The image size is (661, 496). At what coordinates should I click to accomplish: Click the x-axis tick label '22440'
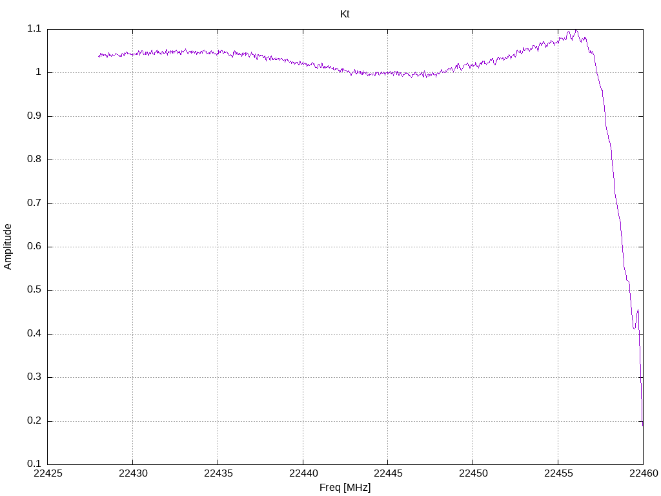coord(303,473)
